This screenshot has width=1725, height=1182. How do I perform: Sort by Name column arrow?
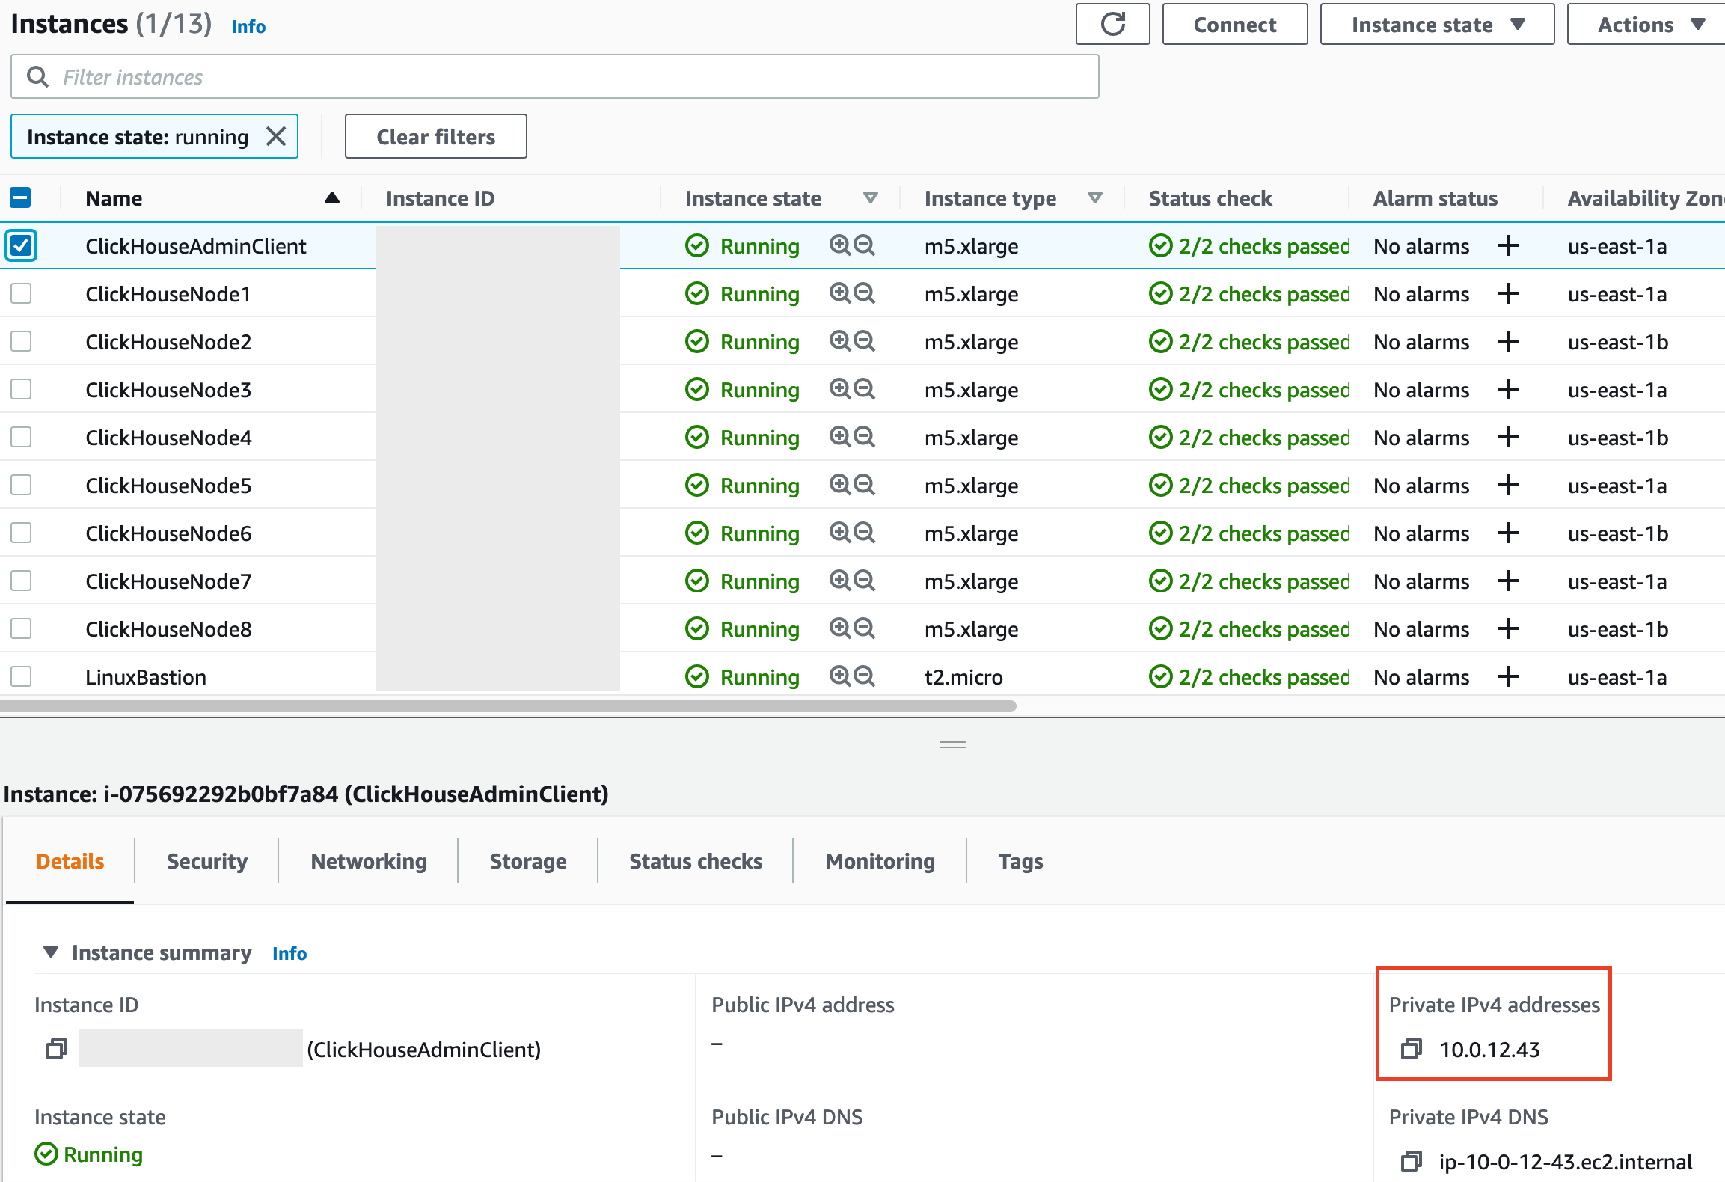(332, 198)
